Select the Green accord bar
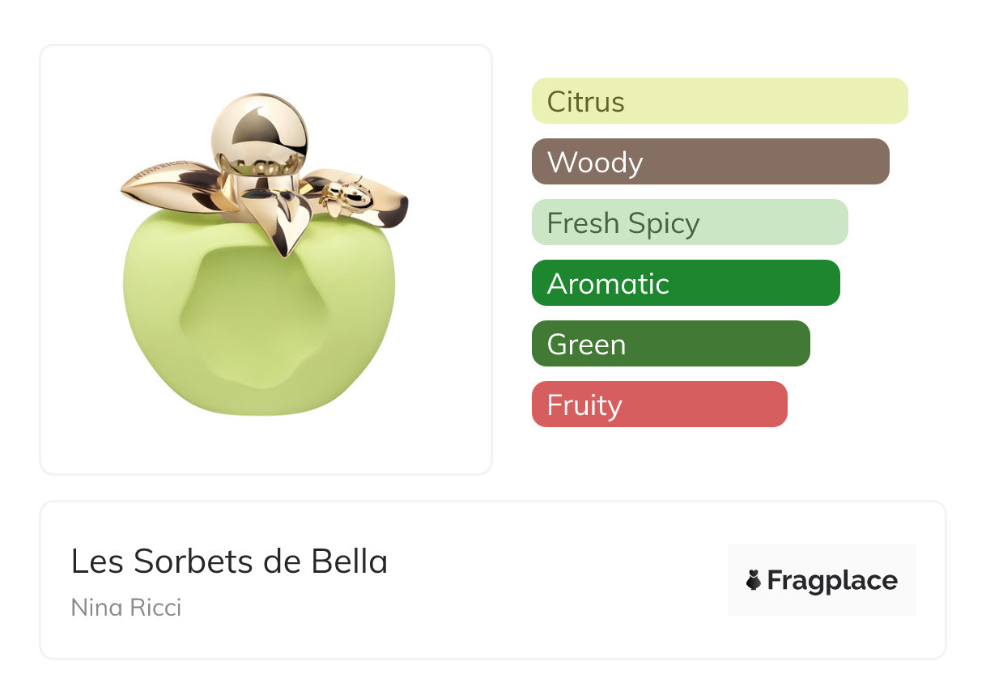Image resolution: width=986 pixels, height=699 pixels. point(670,344)
